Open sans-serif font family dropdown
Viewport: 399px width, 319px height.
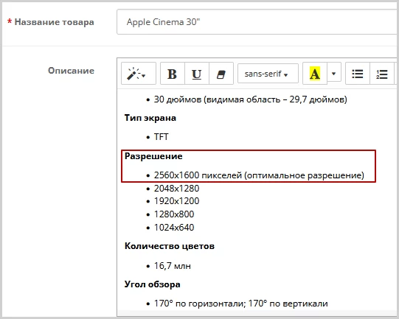pos(268,74)
